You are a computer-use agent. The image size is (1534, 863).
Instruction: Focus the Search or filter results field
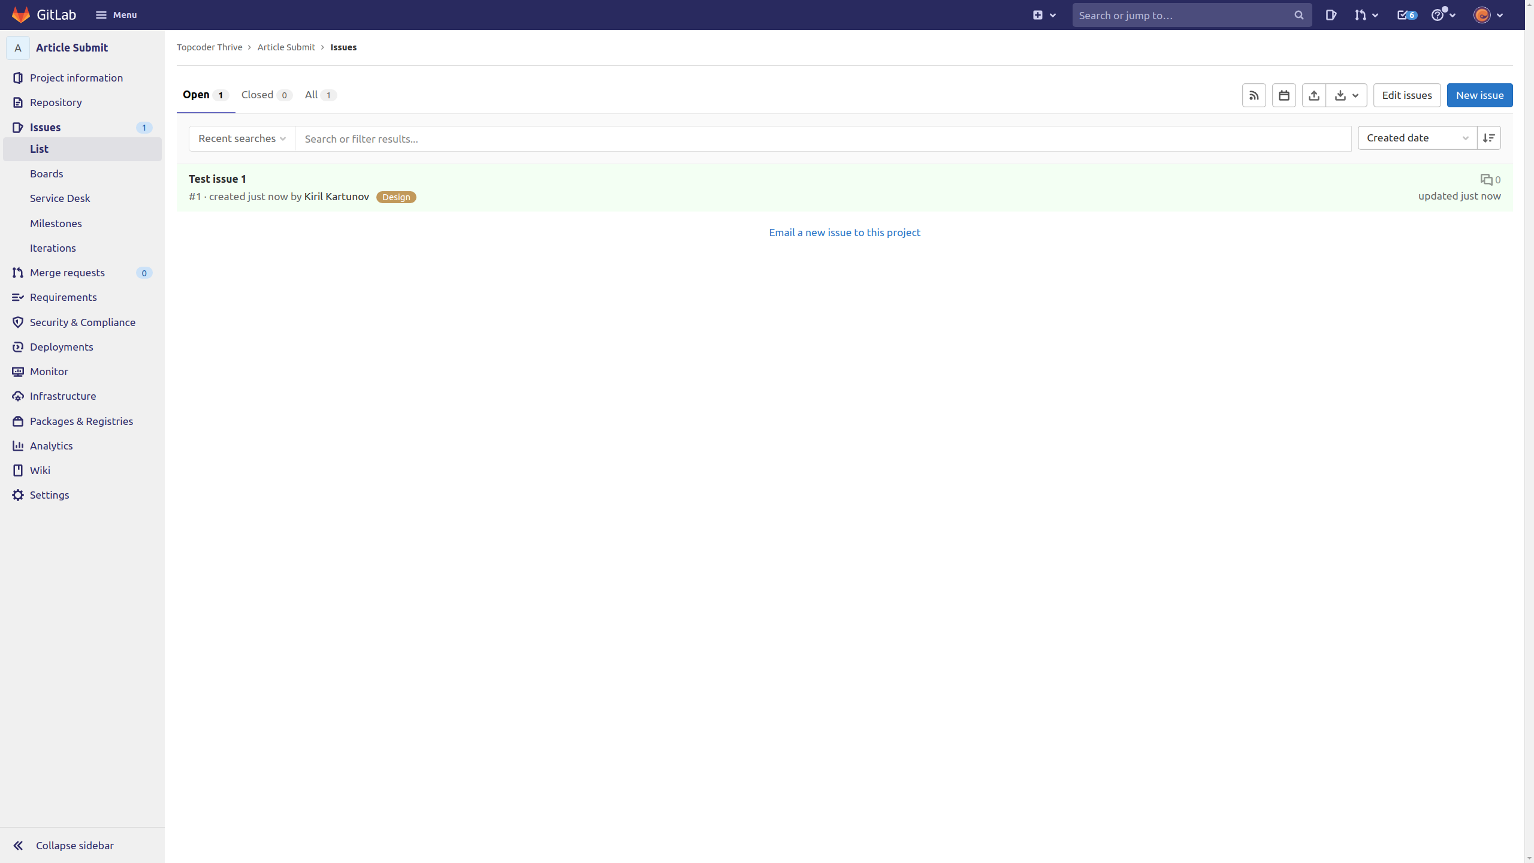821,138
